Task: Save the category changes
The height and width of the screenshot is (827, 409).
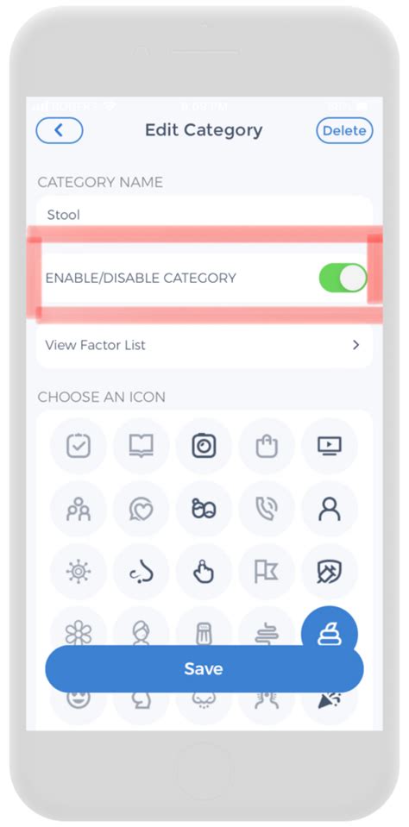Action: pos(204,669)
